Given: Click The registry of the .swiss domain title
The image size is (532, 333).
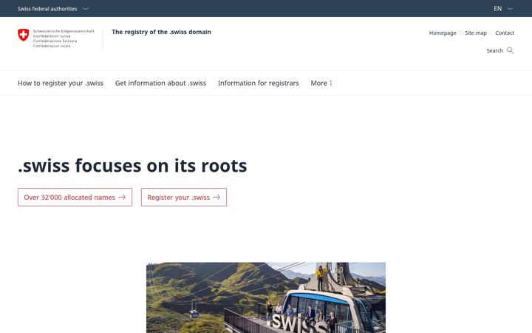Looking at the screenshot, I should point(162,32).
